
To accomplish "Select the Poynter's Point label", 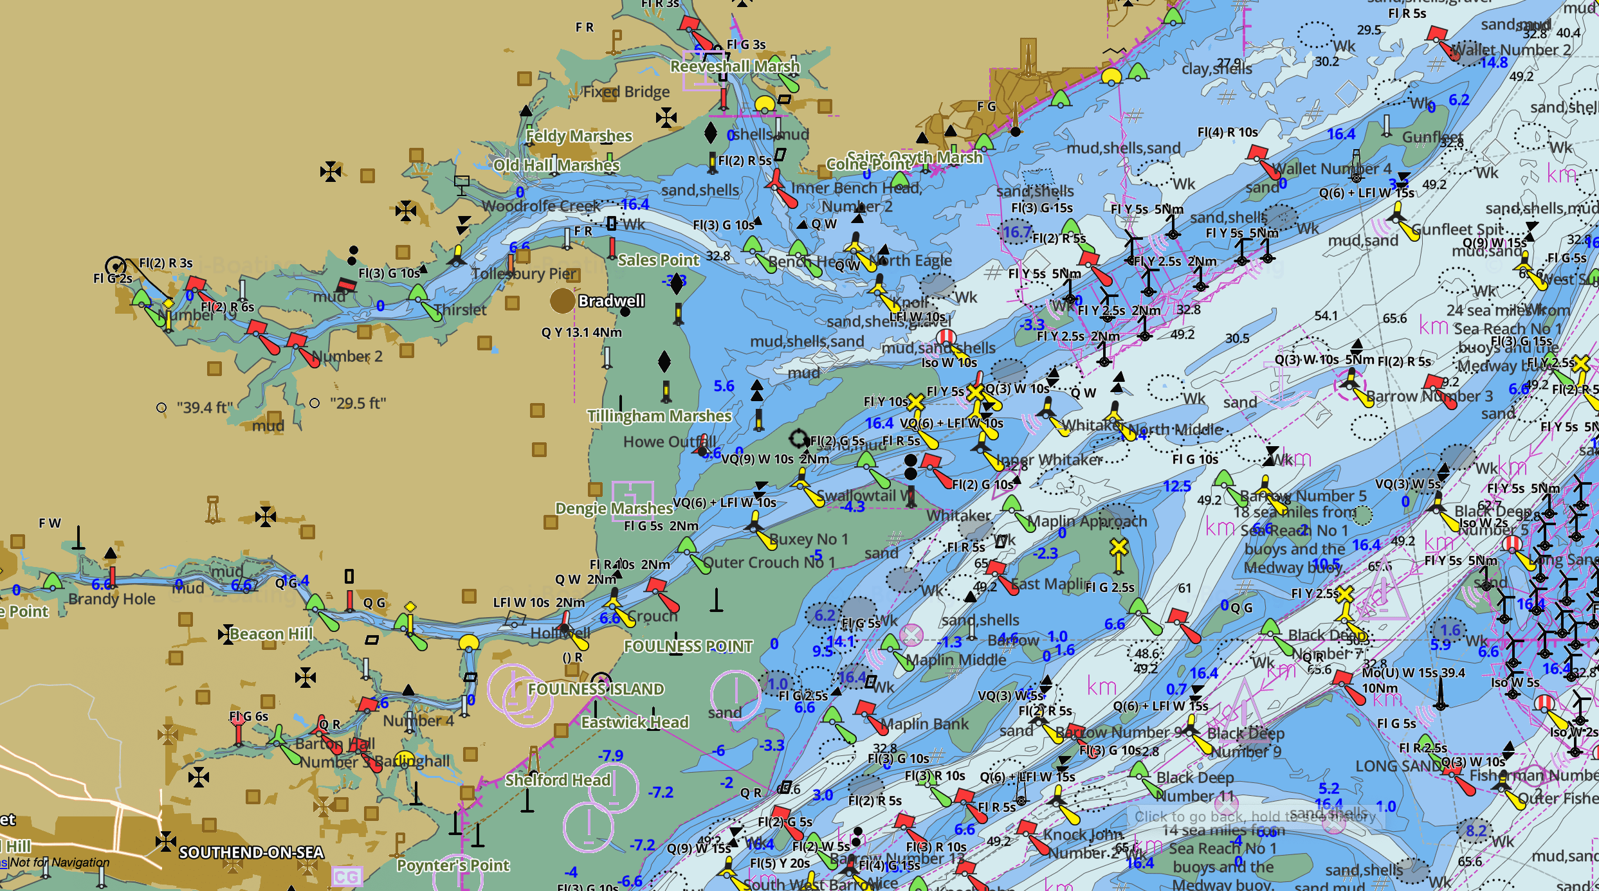I will coord(453,865).
